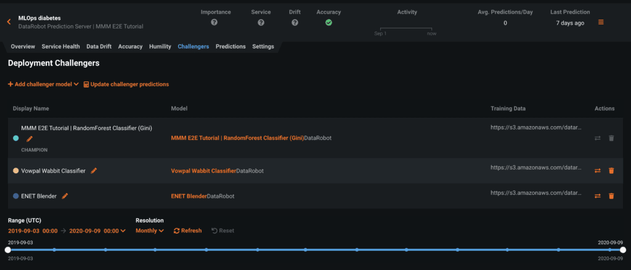Expand the Add challenger model dropdown

pyautogui.click(x=43, y=84)
